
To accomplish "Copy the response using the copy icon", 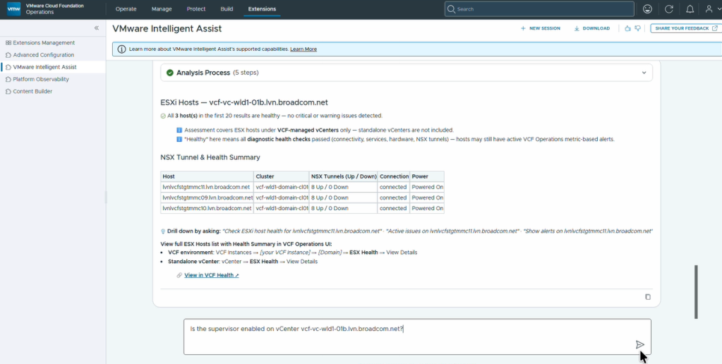I will click(648, 297).
